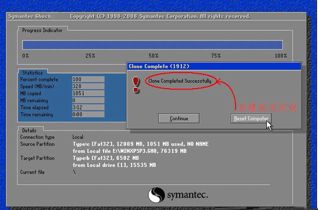
Task: Click the red exclamation mark icon
Action: (x=136, y=85)
